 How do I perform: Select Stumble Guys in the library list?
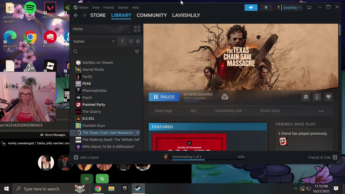105,126
